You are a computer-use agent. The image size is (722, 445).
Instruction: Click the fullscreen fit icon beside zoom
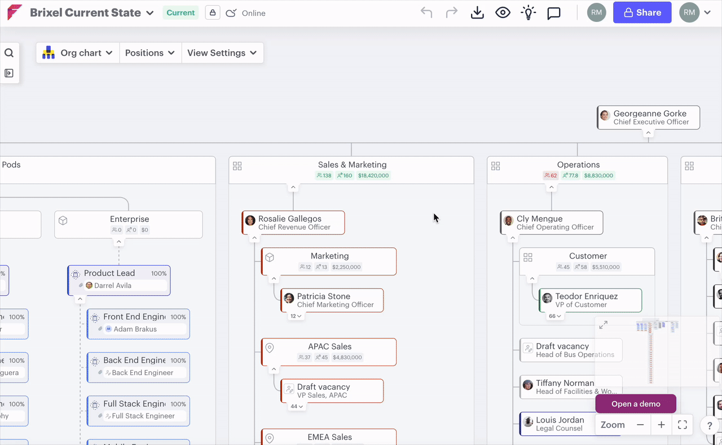pyautogui.click(x=683, y=425)
